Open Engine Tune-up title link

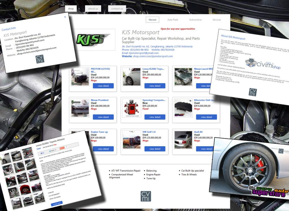point(99,132)
